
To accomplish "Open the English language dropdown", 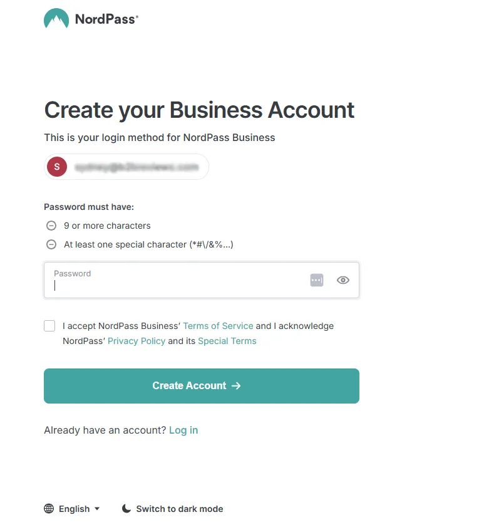I will (75, 509).
